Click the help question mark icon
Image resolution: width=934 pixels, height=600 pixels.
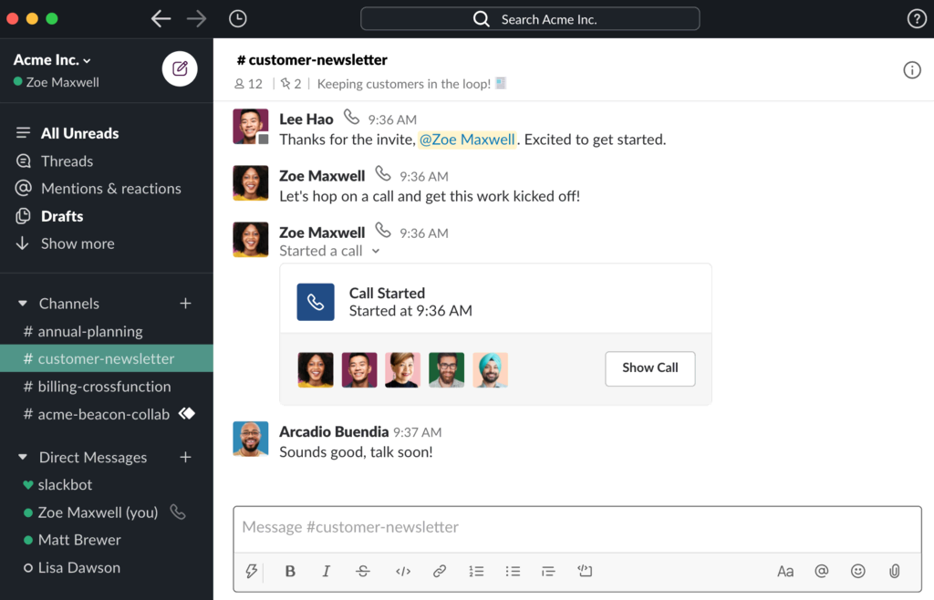917,19
